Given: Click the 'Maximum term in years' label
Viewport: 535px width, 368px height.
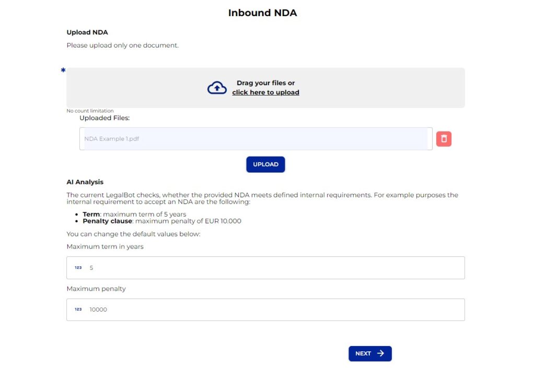Looking at the screenshot, I should (x=105, y=246).
